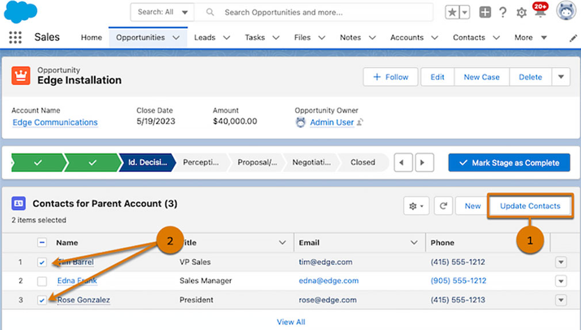Deselect the Tim Barrel row checkbox
The image size is (581, 330).
pyautogui.click(x=42, y=262)
